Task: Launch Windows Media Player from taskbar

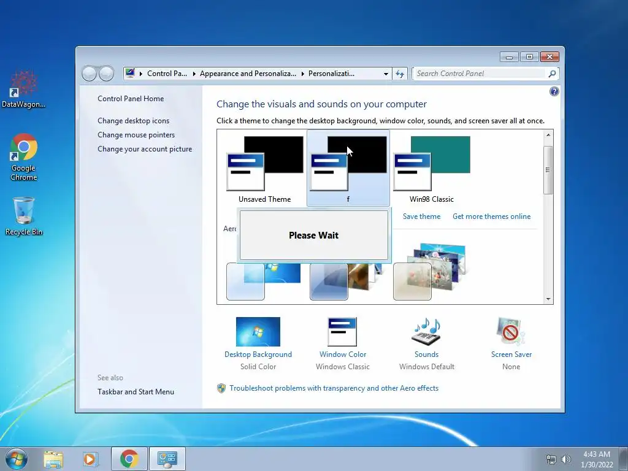Action: pyautogui.click(x=90, y=459)
